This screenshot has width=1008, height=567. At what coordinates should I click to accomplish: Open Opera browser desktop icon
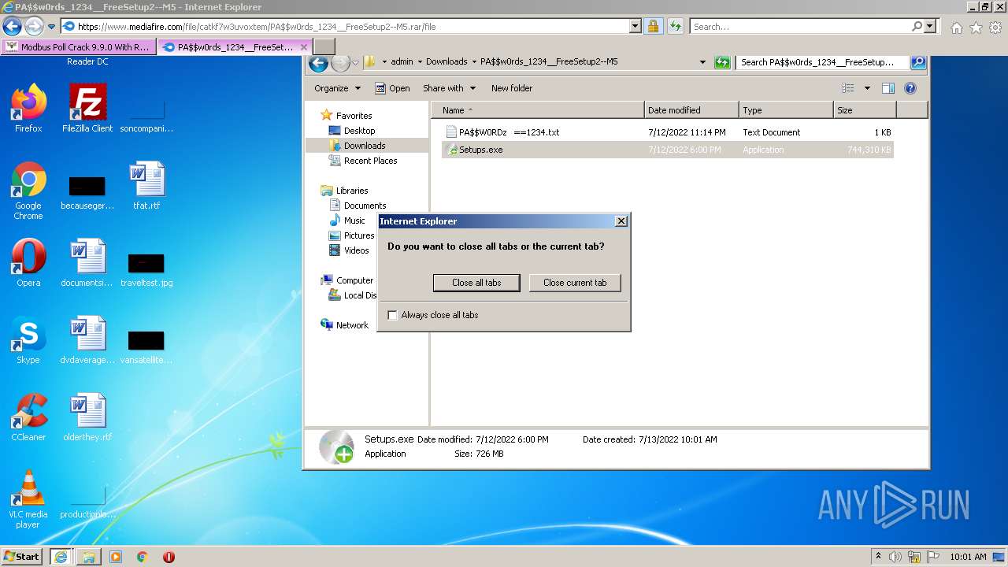pyautogui.click(x=28, y=263)
